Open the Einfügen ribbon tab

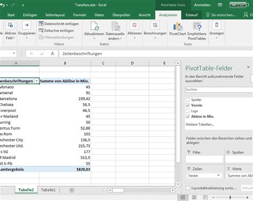(30, 15)
